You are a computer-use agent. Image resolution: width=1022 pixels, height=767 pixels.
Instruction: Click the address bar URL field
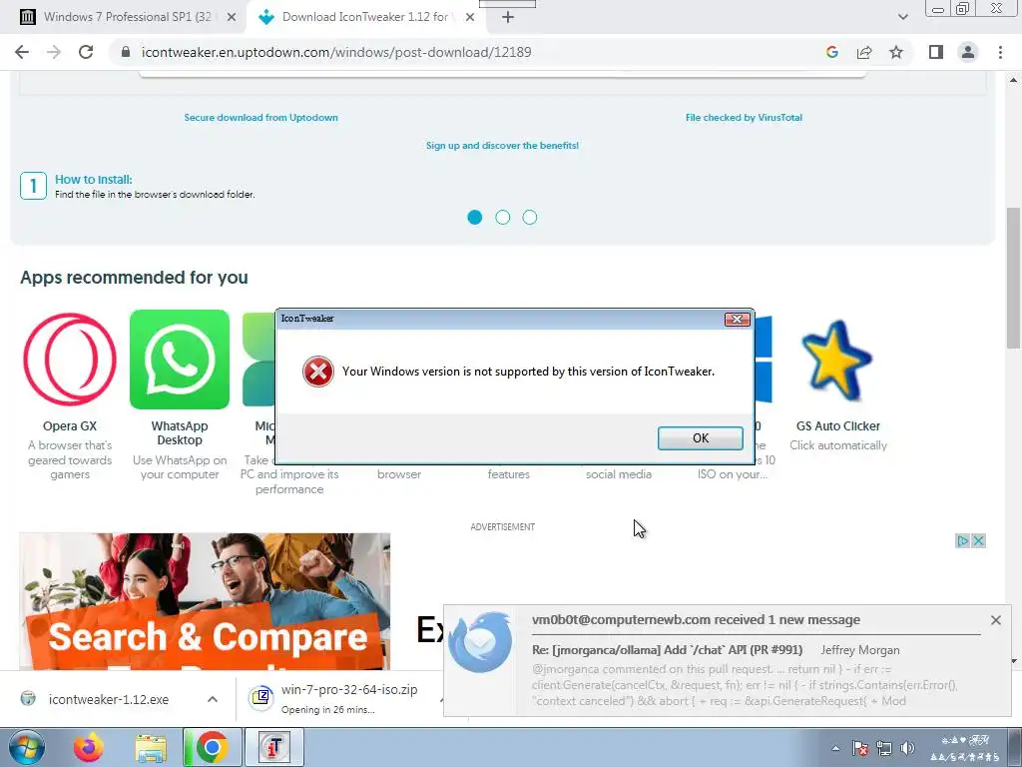pyautogui.click(x=336, y=52)
